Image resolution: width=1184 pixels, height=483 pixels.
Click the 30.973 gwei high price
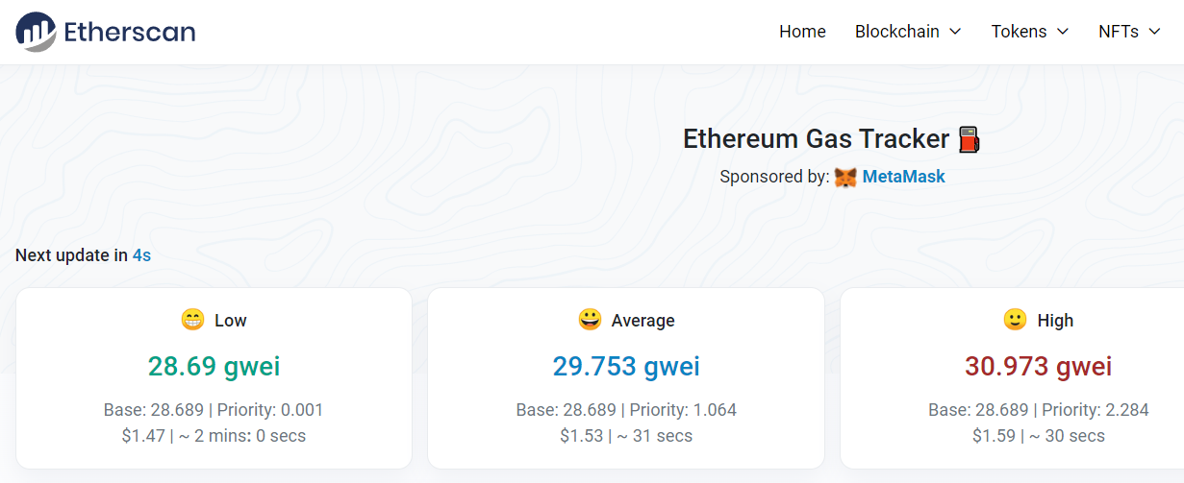pyautogui.click(x=1038, y=366)
